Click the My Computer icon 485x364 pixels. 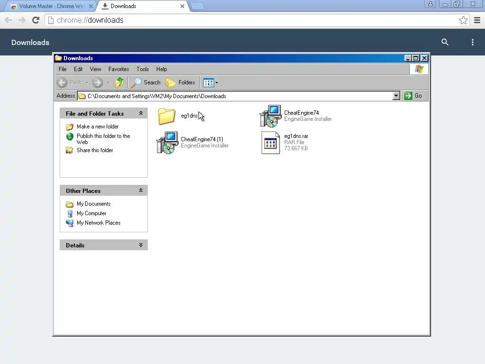click(70, 214)
